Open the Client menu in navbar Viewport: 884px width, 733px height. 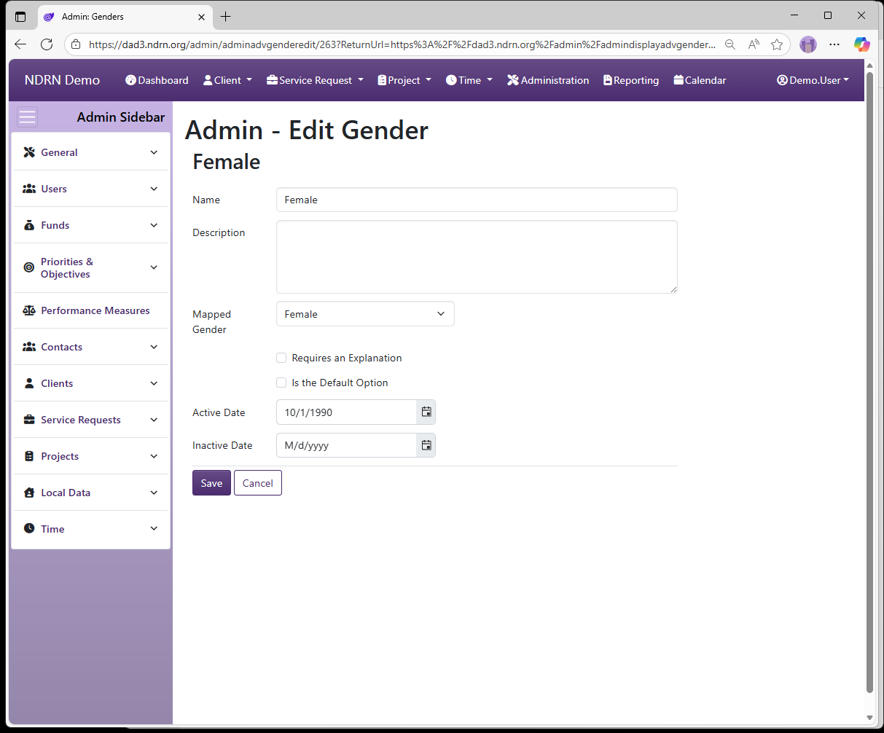point(227,80)
